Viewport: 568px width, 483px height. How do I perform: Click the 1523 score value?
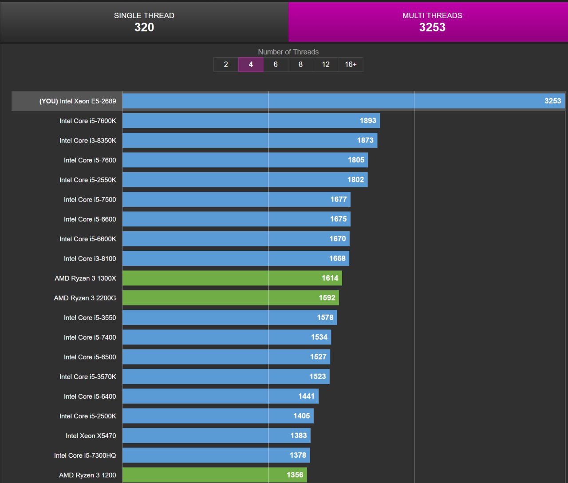[x=318, y=376]
